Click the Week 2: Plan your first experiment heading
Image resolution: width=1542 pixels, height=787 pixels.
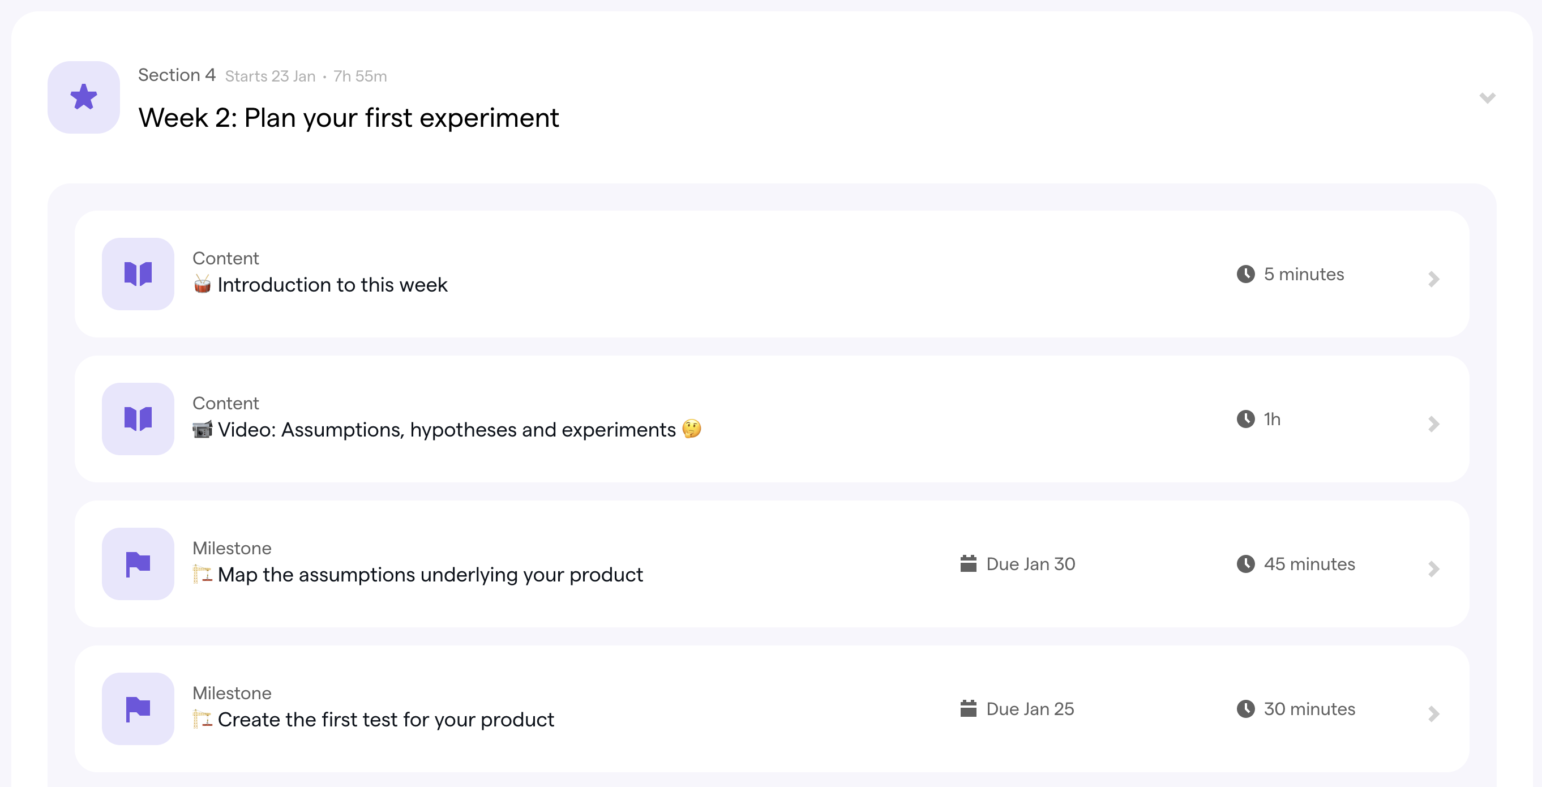pyautogui.click(x=348, y=118)
